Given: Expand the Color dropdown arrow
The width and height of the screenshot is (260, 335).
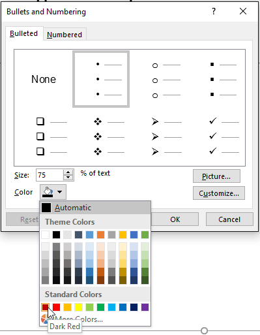Looking at the screenshot, I should tap(59, 192).
